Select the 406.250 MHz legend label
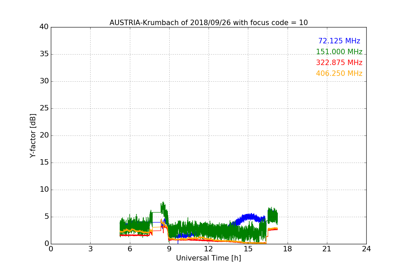The height and width of the screenshot is (271, 407). point(339,74)
